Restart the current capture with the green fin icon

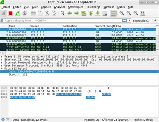click(18, 13)
